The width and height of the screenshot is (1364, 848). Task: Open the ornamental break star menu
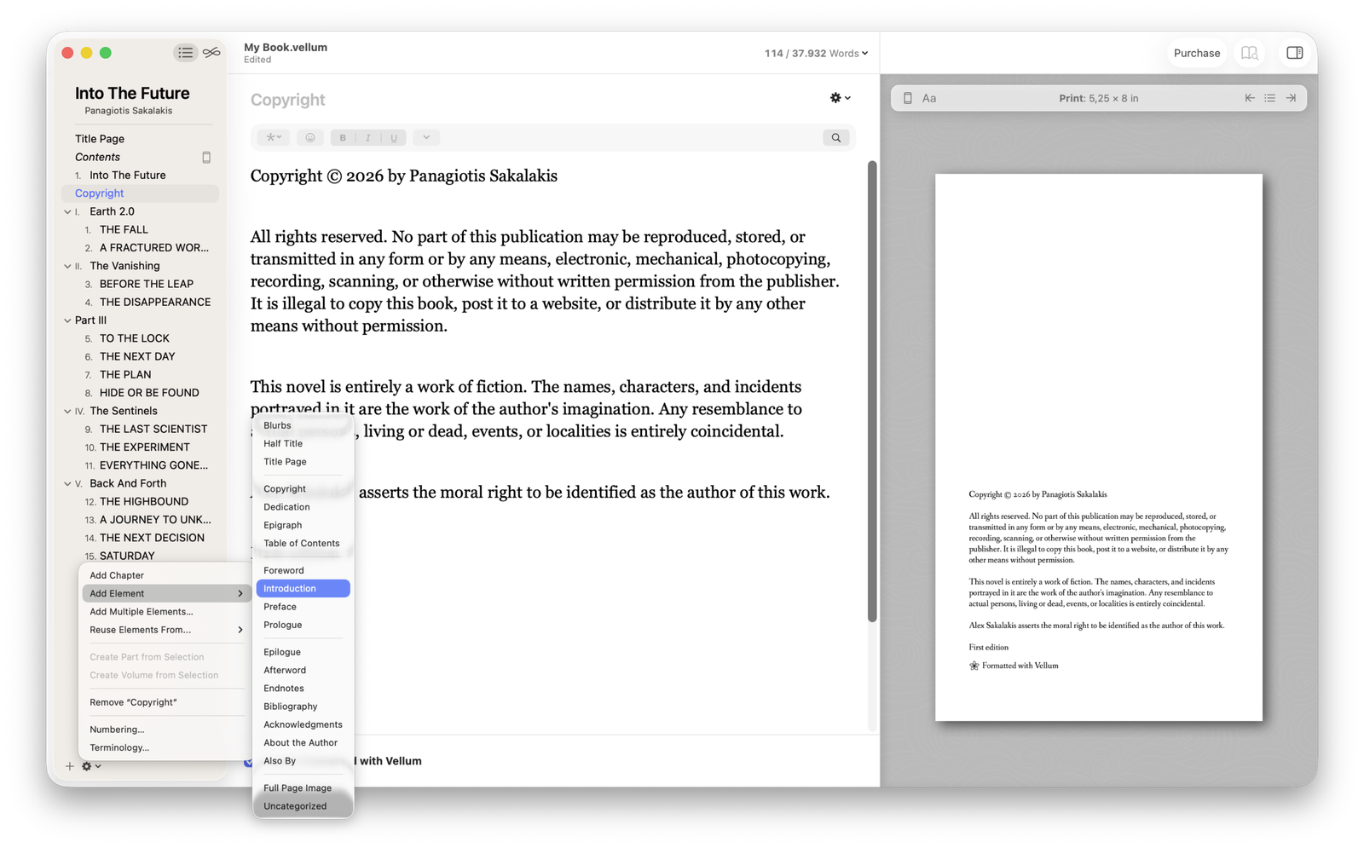[273, 137]
